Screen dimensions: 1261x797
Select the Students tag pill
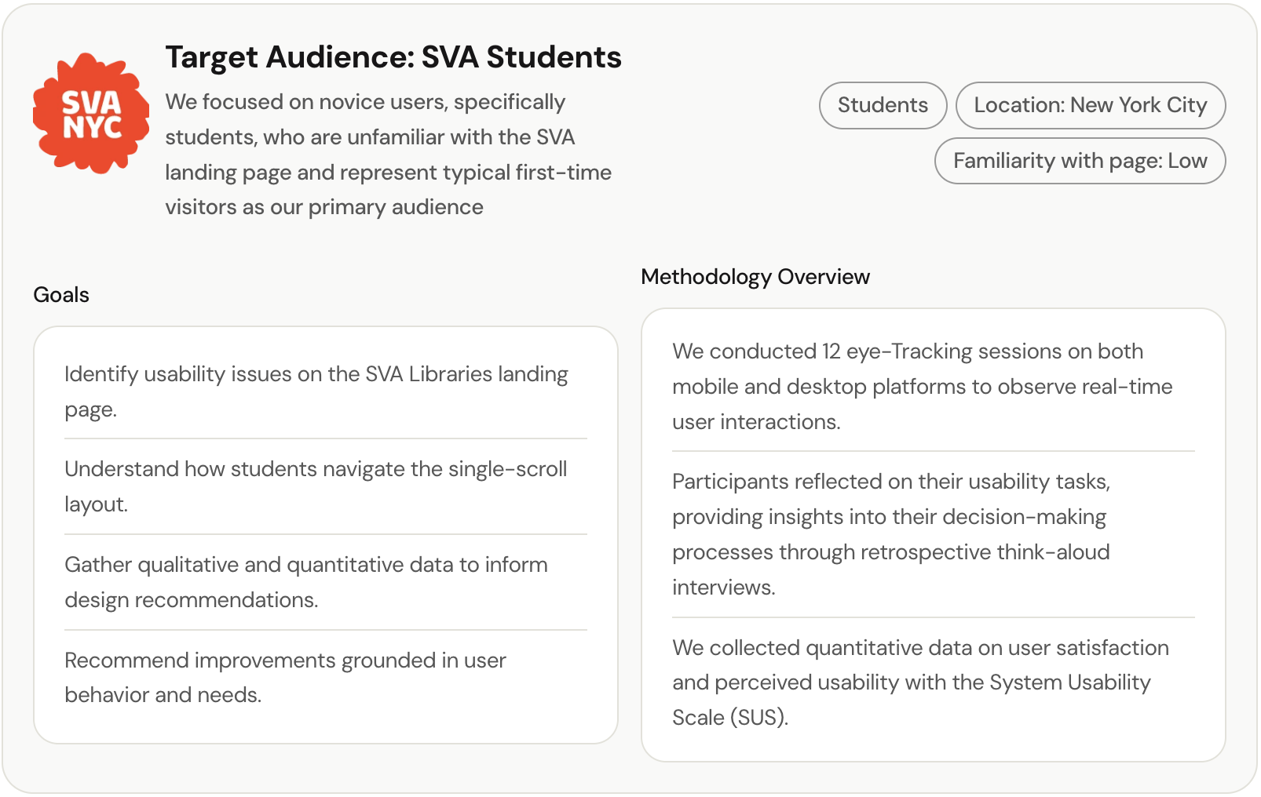pyautogui.click(x=883, y=105)
